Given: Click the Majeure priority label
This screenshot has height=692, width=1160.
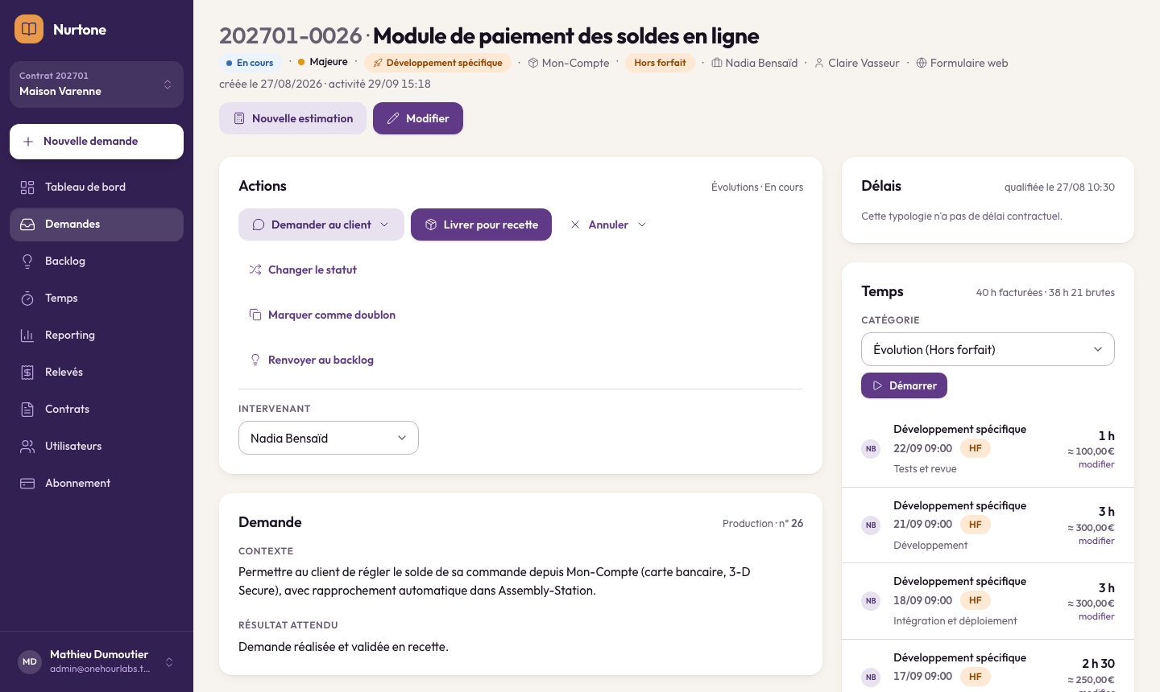Looking at the screenshot, I should pos(323,62).
